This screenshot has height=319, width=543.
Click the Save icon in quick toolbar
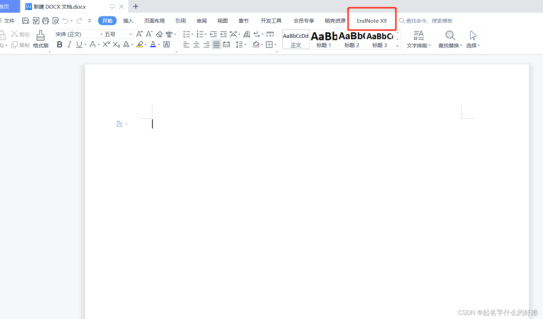(x=25, y=21)
